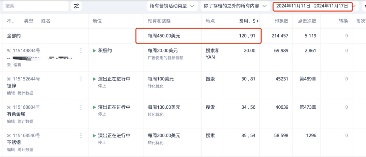Image resolution: width=366 pixels, height=157 pixels.
Task: Click the 预算和战略 column header
Action: tap(159, 21)
